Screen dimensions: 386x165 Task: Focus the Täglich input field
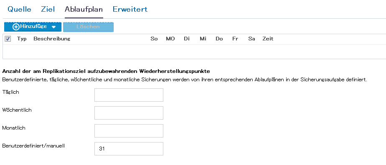[129, 95]
